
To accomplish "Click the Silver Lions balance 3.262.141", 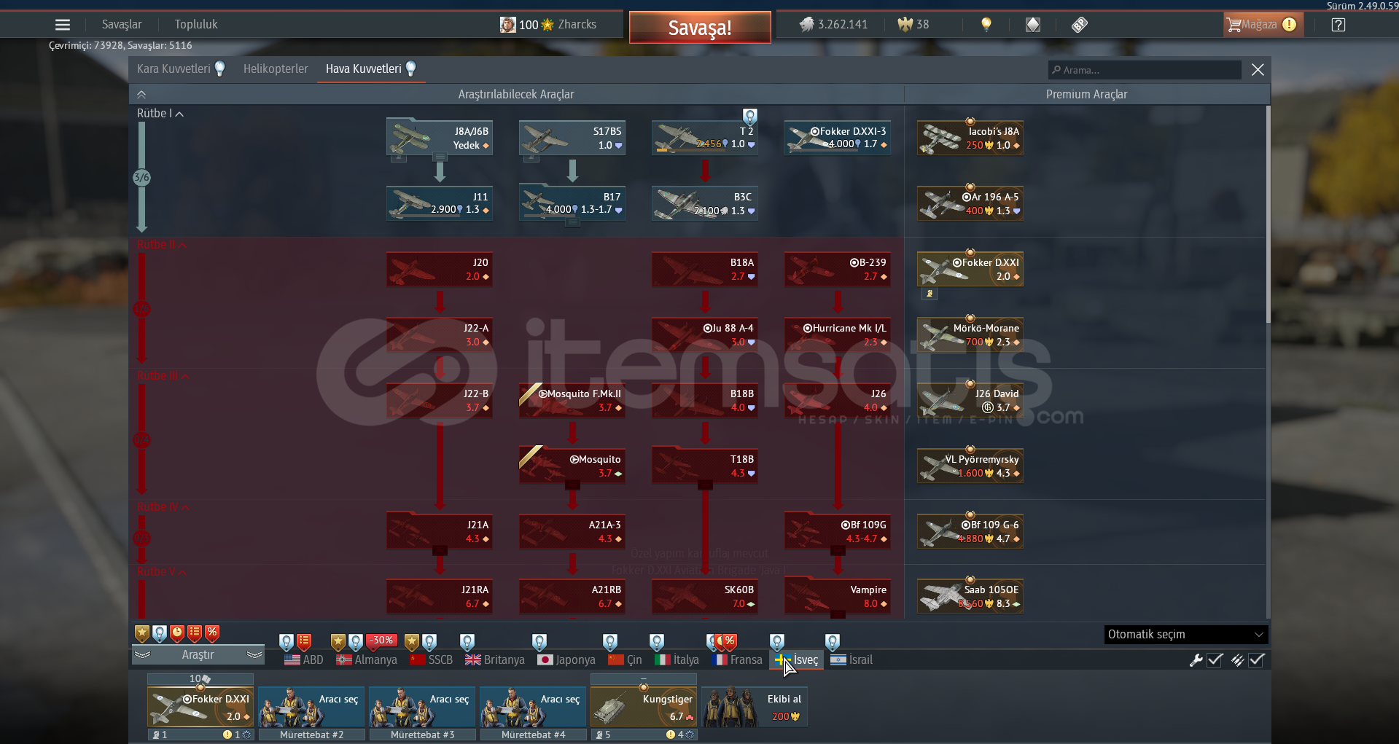I will point(833,25).
